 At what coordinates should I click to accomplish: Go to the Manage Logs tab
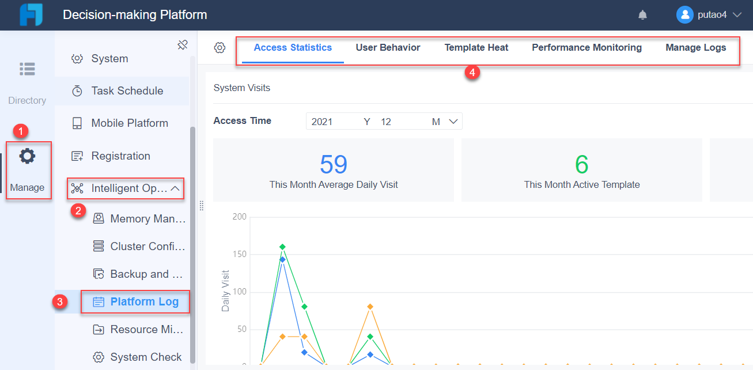click(x=696, y=48)
